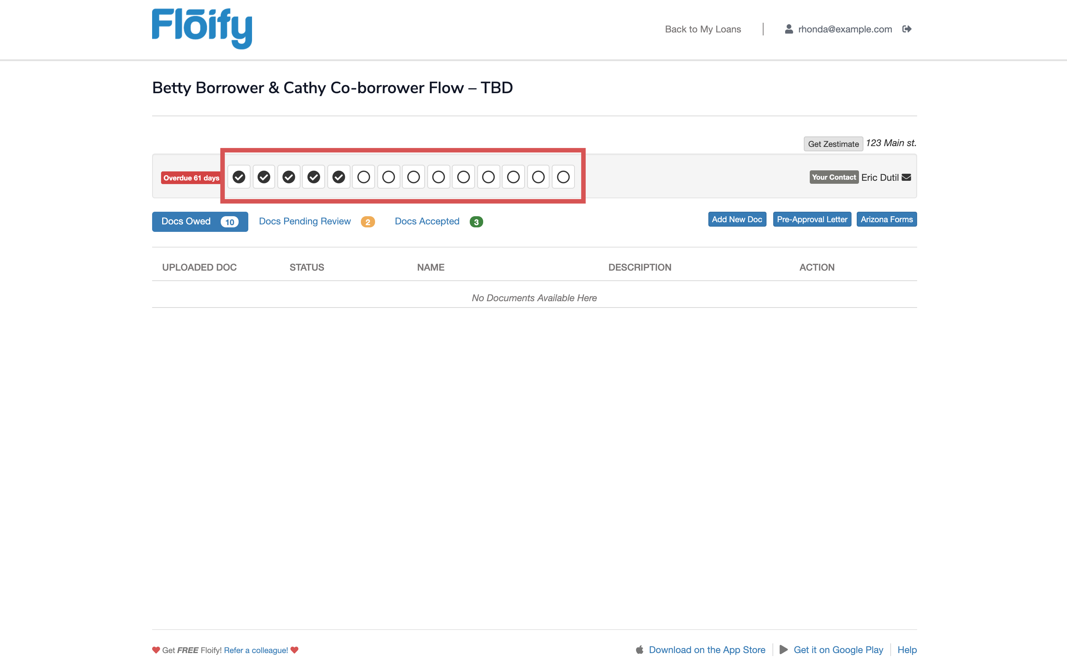Click the Google Play triangle icon
Viewport: 1067px width, 665px height.
[783, 650]
